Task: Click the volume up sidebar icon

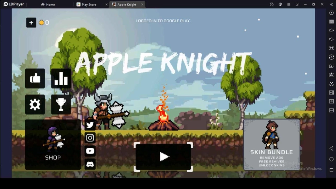Action: (x=331, y=31)
